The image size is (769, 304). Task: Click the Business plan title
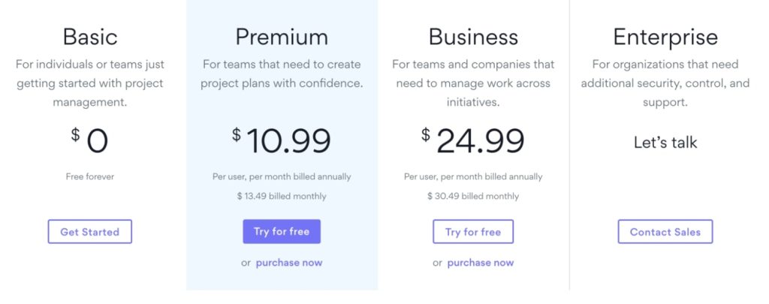(473, 37)
